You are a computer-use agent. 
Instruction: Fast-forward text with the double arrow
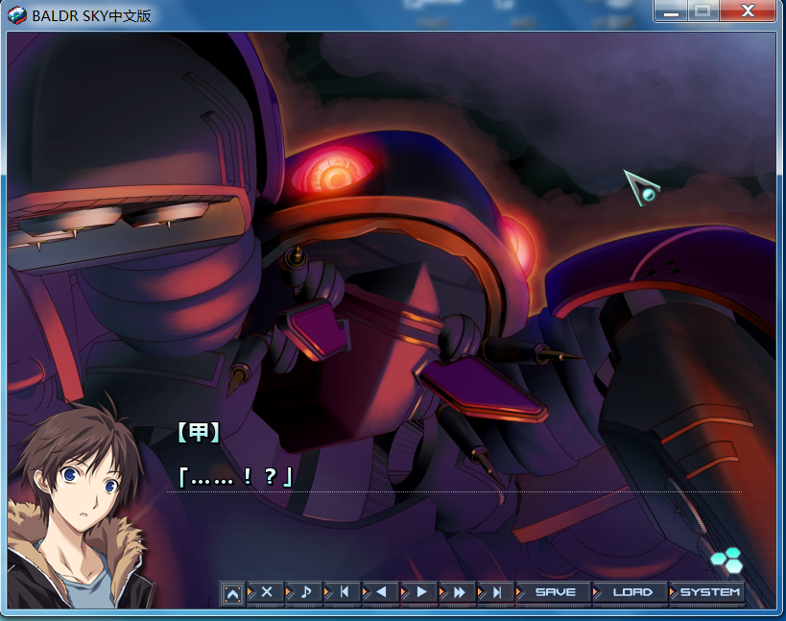point(458,592)
